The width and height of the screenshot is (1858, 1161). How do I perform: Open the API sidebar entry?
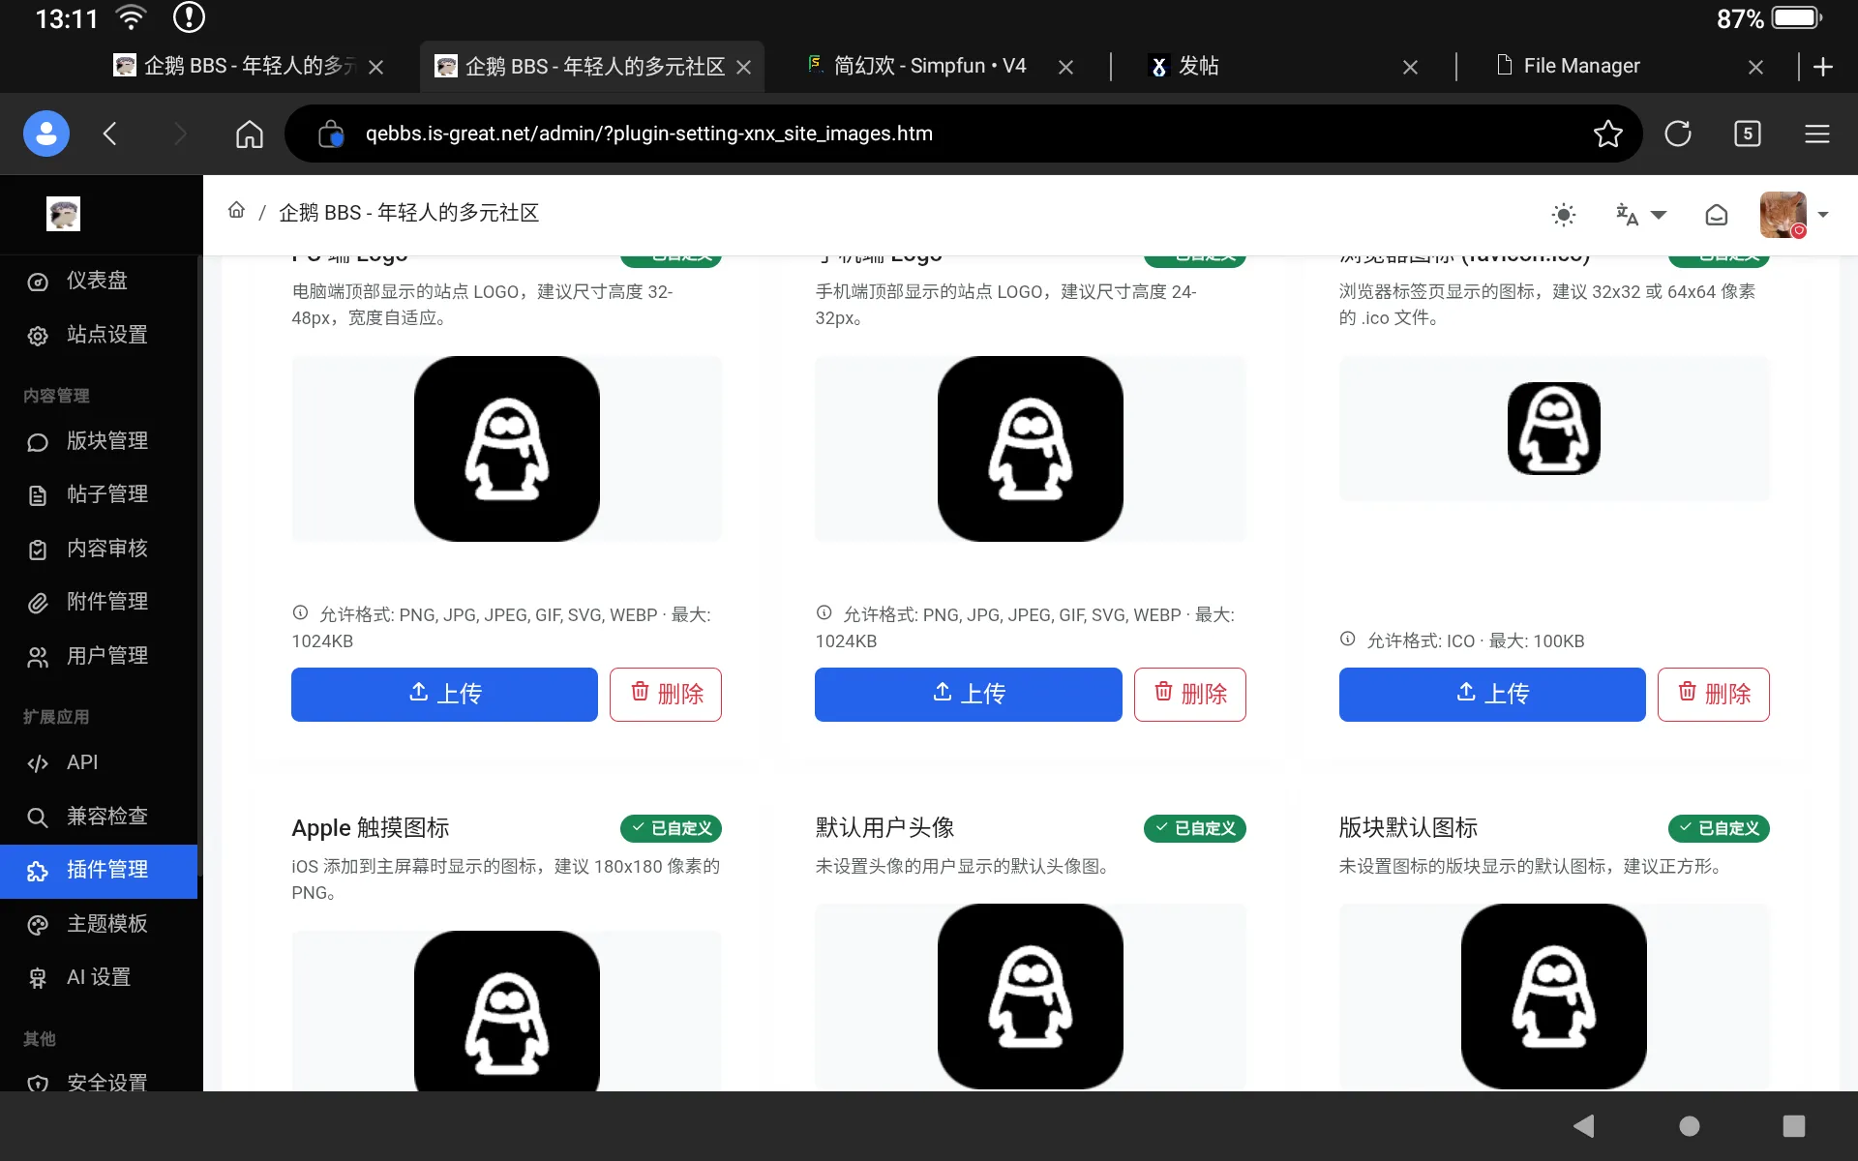pyautogui.click(x=99, y=762)
